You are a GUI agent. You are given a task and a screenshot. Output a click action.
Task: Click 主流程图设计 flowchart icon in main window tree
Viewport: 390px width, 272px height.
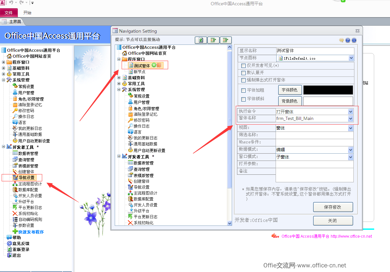[x=15, y=184]
